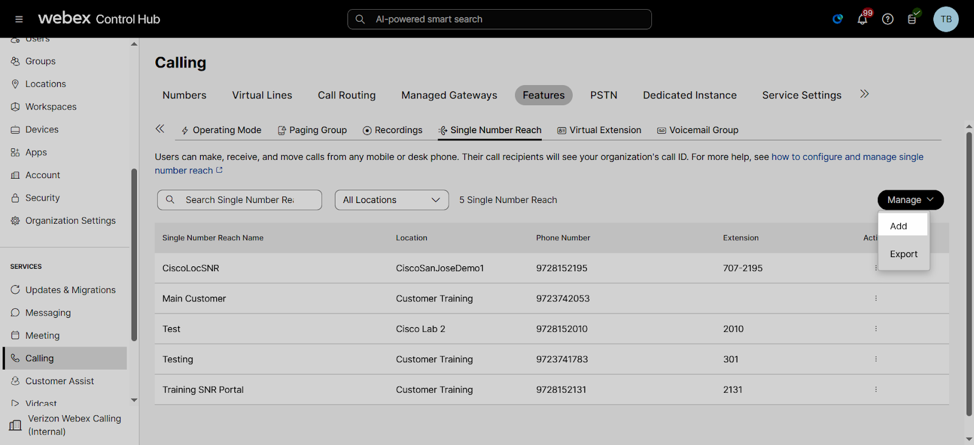Open the CiscoLocSNR entry
This screenshot has width=974, height=445.
(191, 268)
